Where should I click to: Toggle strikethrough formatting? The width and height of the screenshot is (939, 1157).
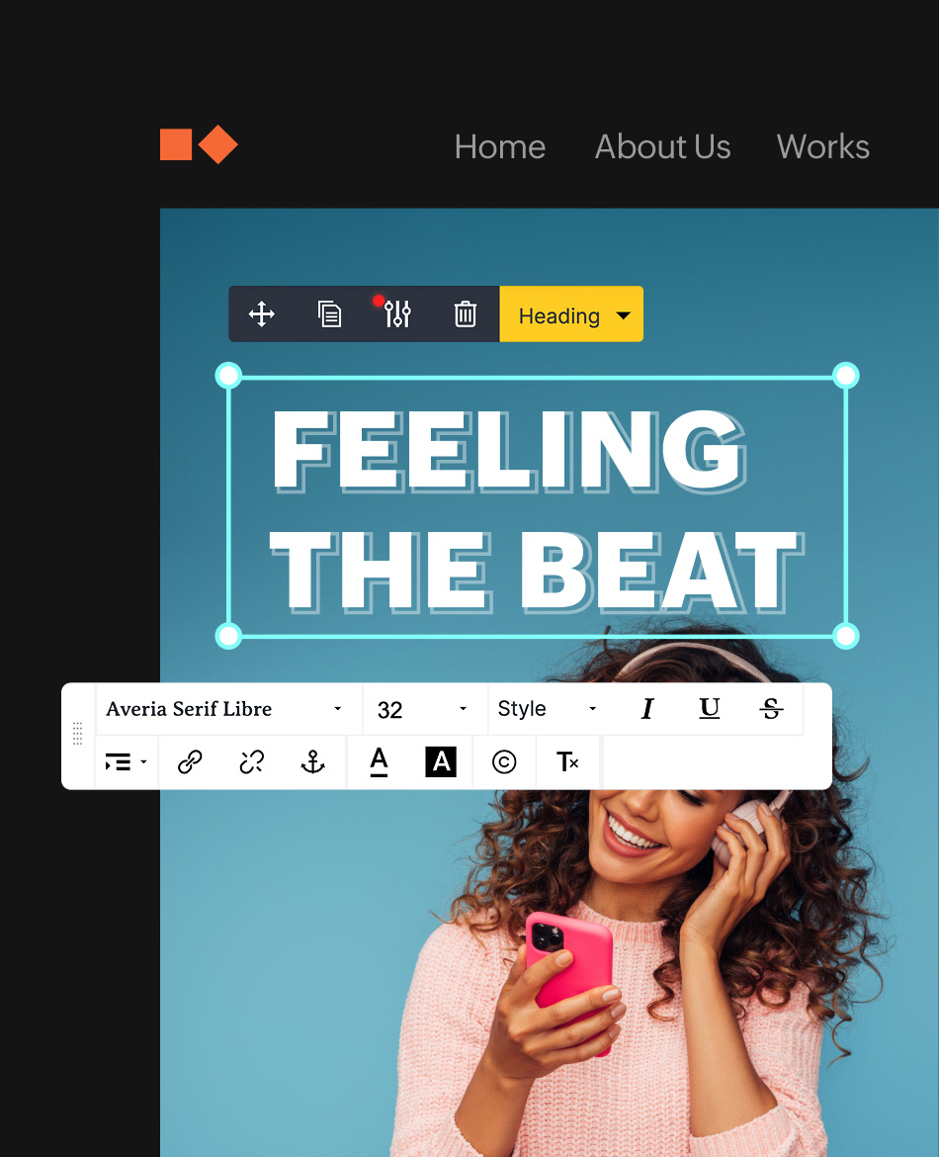(x=771, y=708)
